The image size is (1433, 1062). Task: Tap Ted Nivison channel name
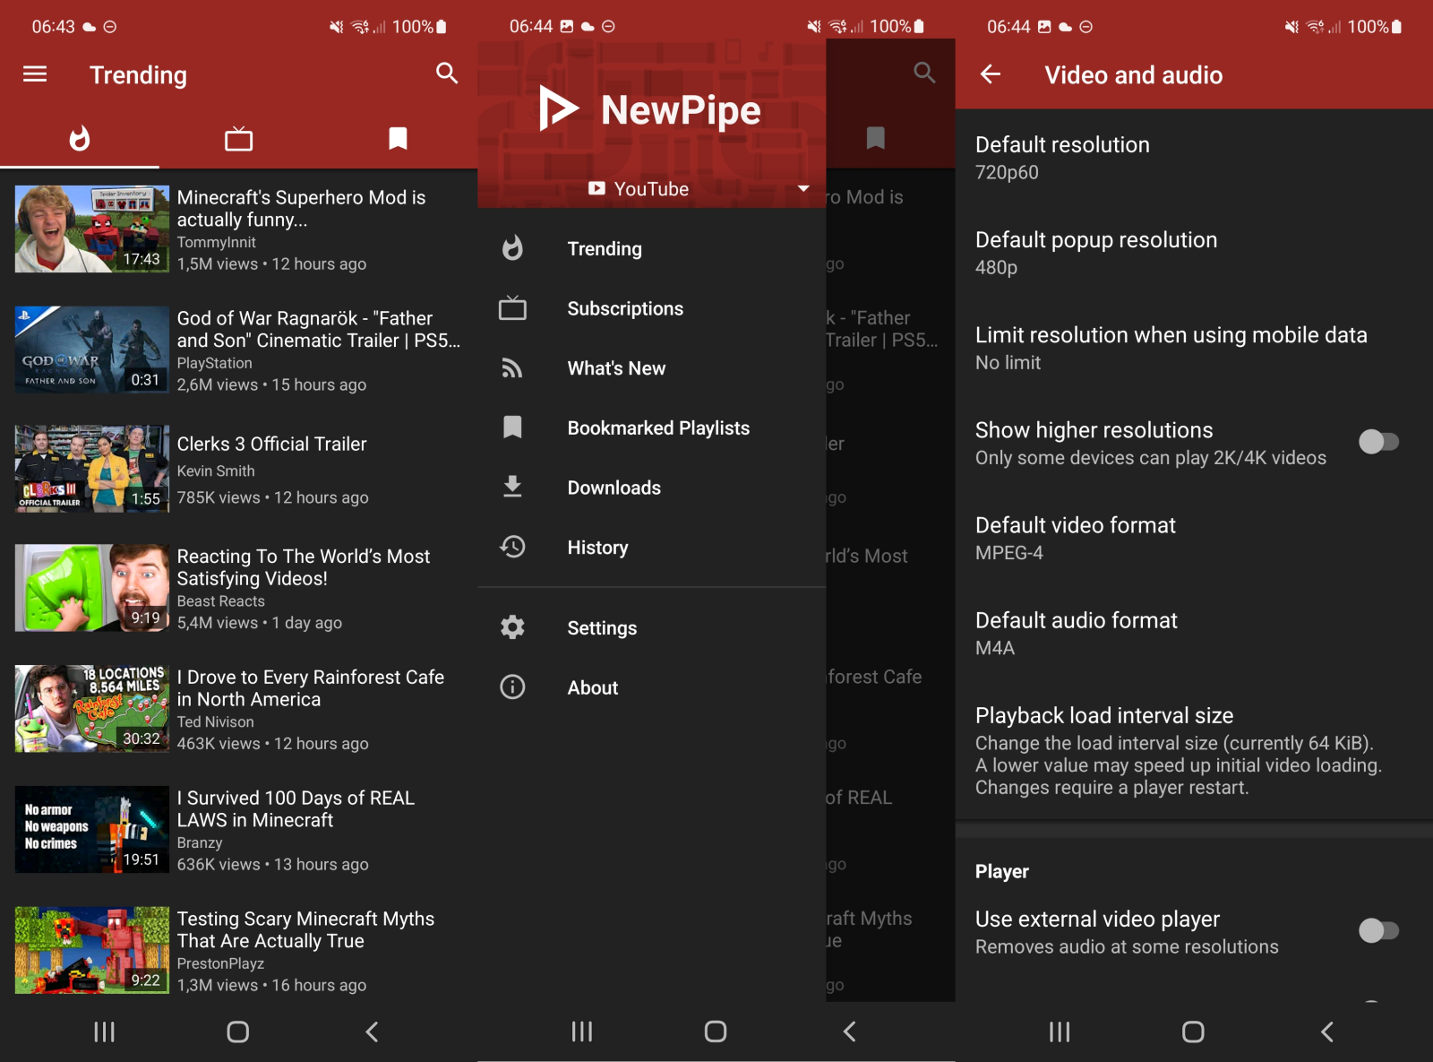[216, 721]
